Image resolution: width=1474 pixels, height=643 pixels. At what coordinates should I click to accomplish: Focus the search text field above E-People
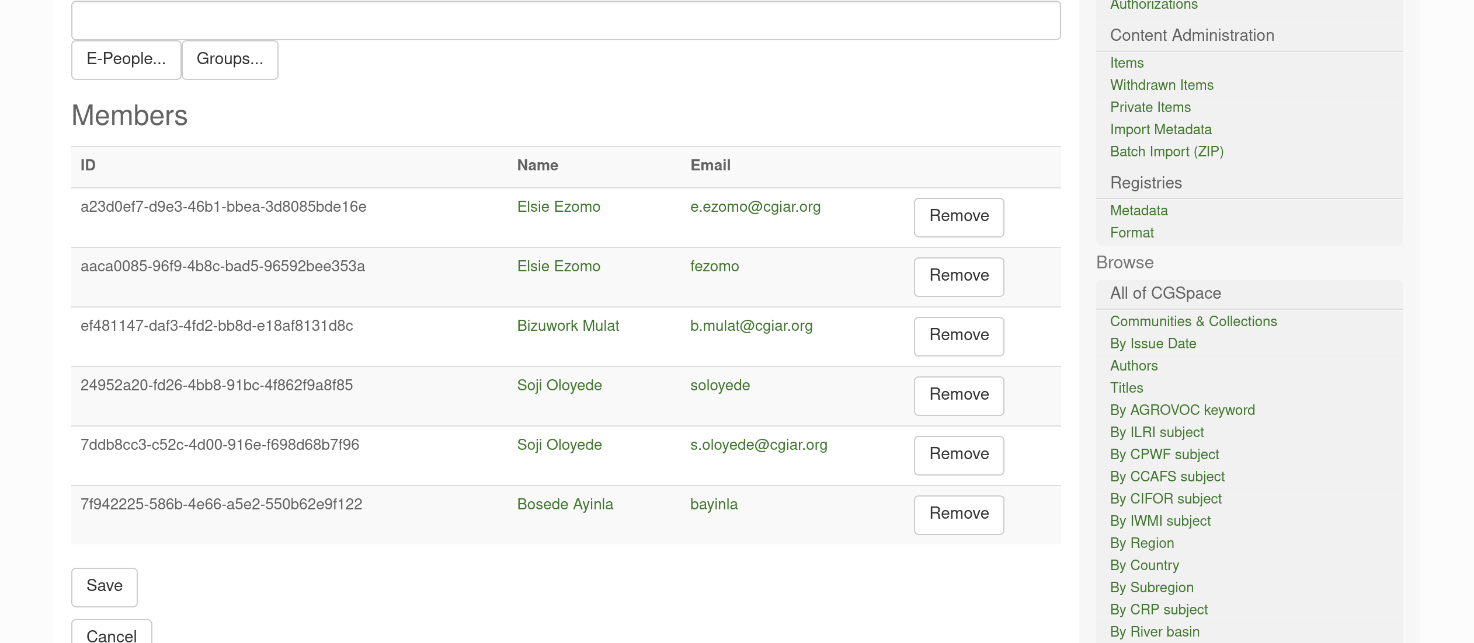coord(566,20)
